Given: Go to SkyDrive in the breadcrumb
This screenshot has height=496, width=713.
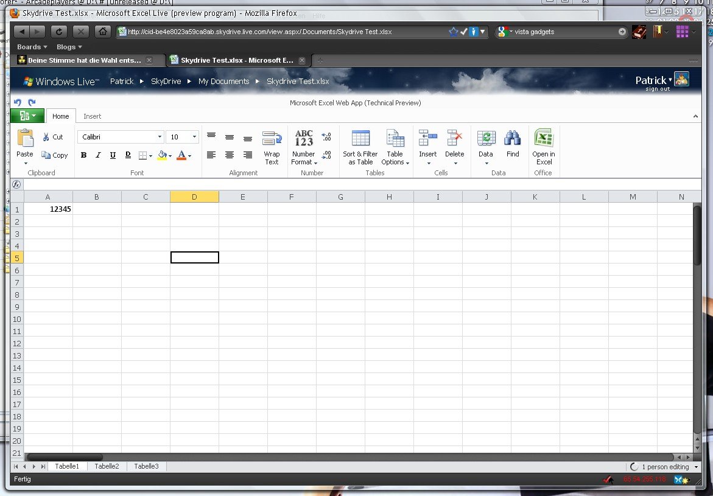Looking at the screenshot, I should point(166,82).
